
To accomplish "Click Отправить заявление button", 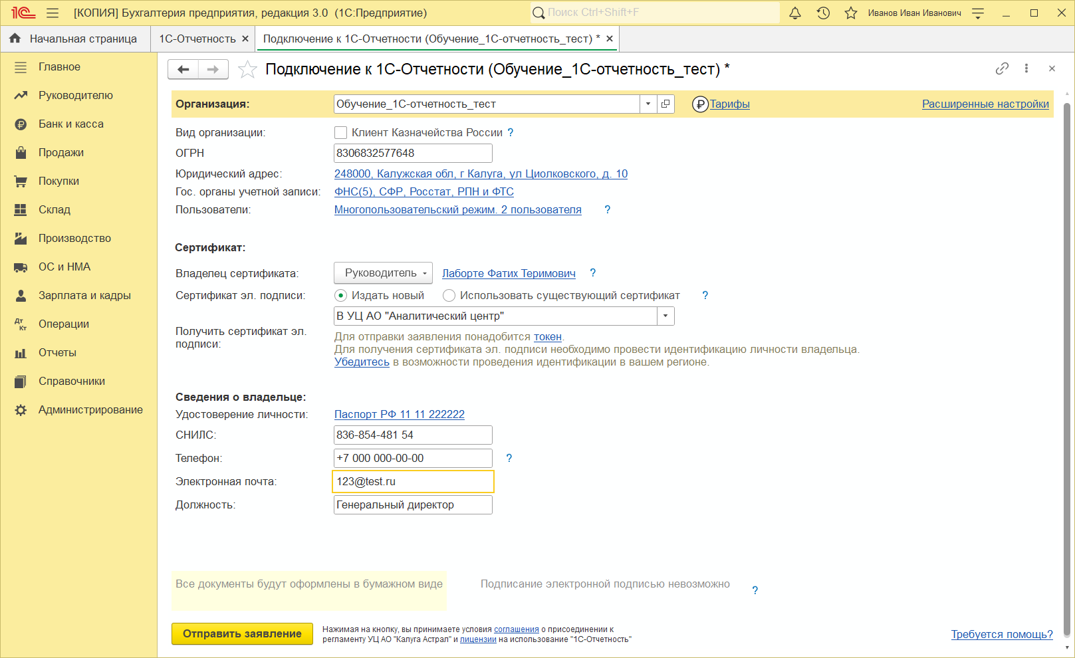I will (x=242, y=633).
